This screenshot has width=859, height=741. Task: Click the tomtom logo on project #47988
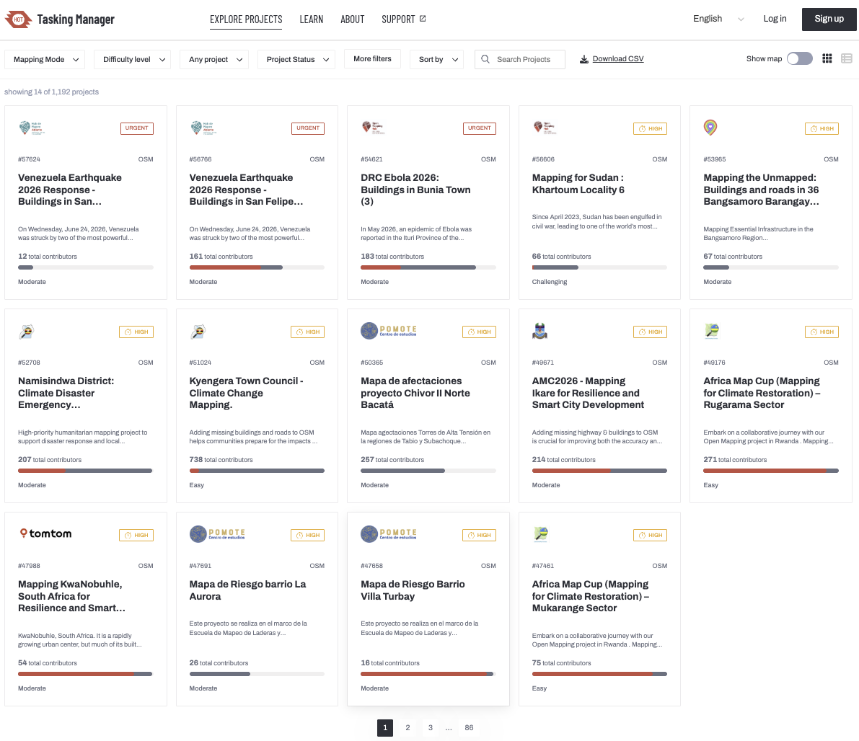(45, 533)
